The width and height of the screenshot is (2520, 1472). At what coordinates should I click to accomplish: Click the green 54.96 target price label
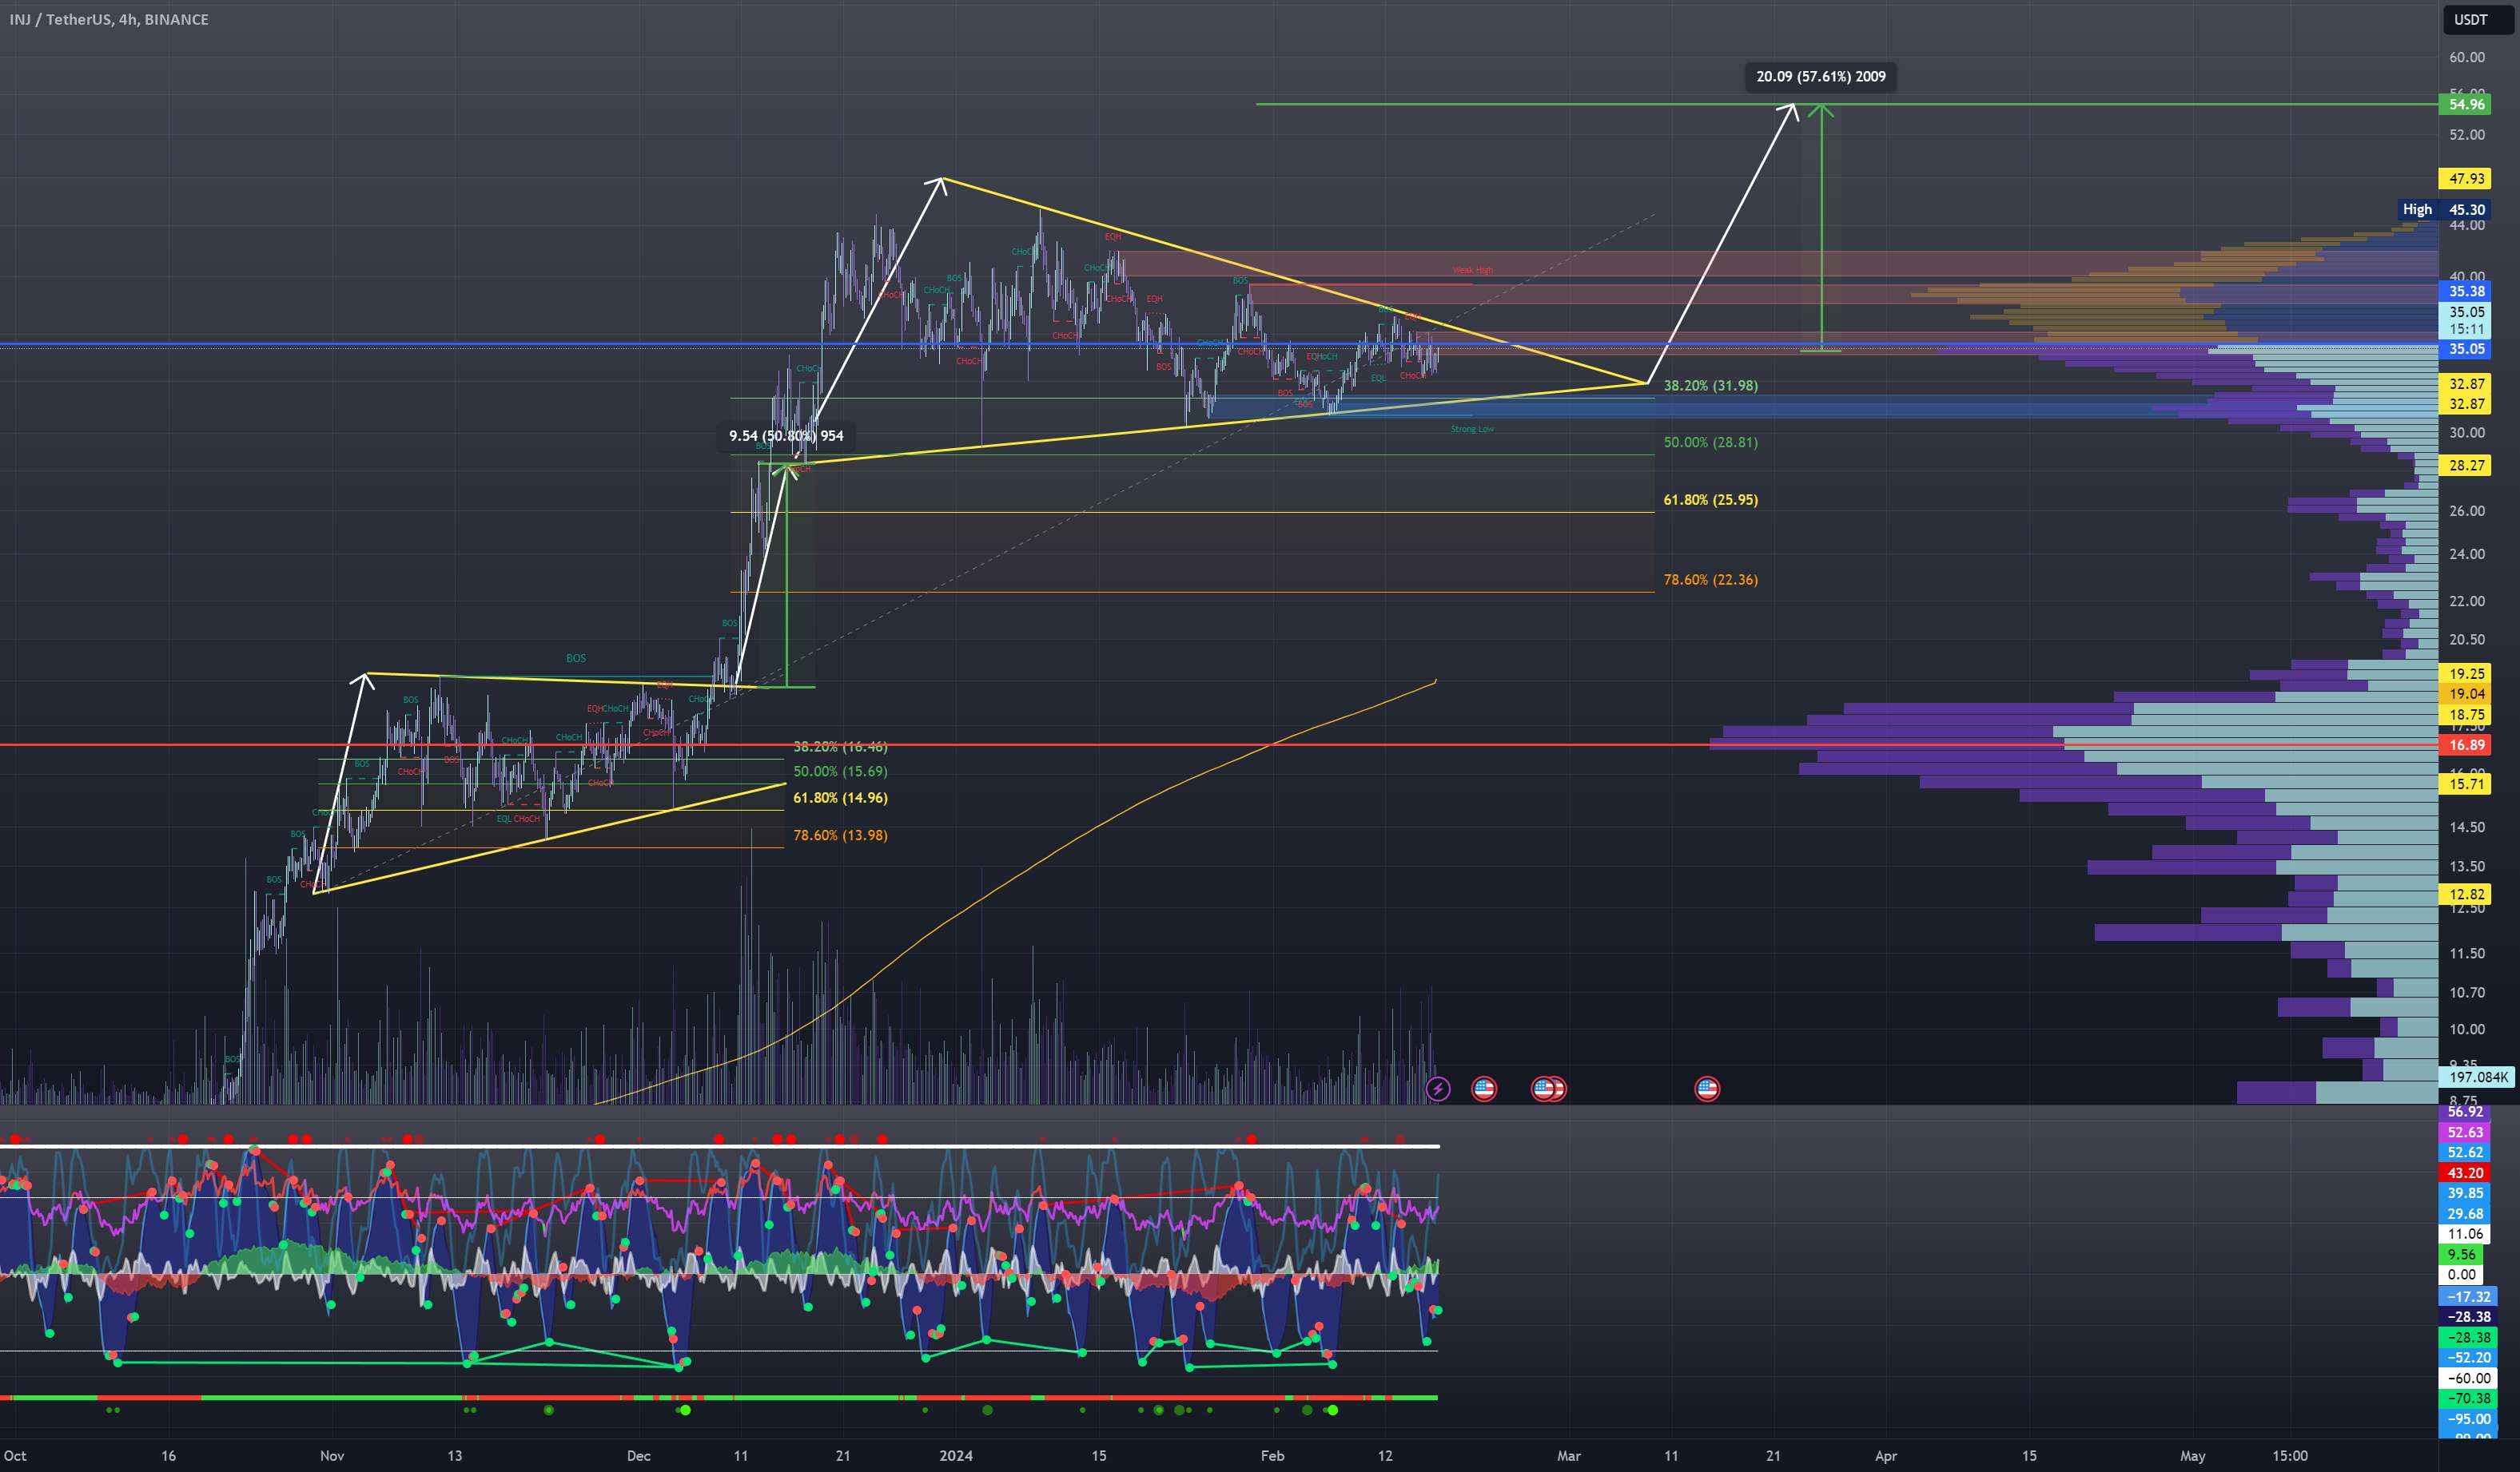click(x=2467, y=104)
